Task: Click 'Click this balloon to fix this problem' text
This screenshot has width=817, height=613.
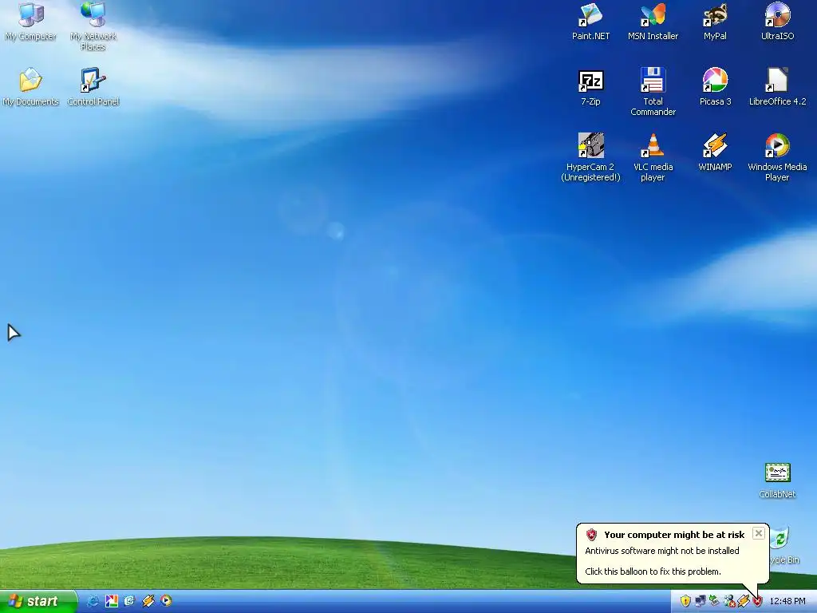Action: [x=653, y=571]
